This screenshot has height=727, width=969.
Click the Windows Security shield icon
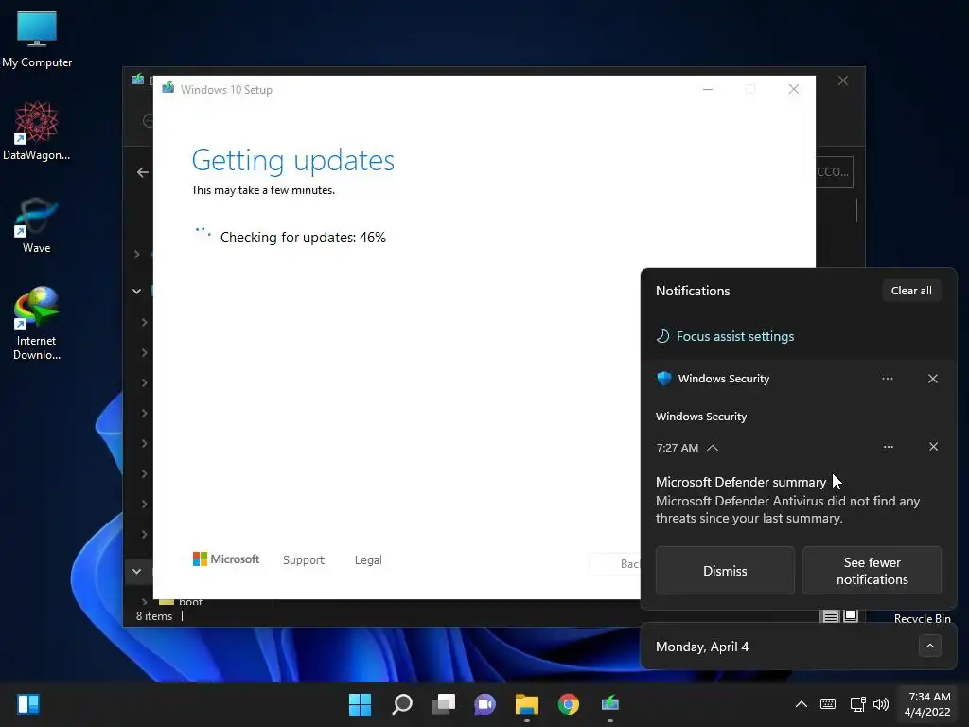click(664, 379)
